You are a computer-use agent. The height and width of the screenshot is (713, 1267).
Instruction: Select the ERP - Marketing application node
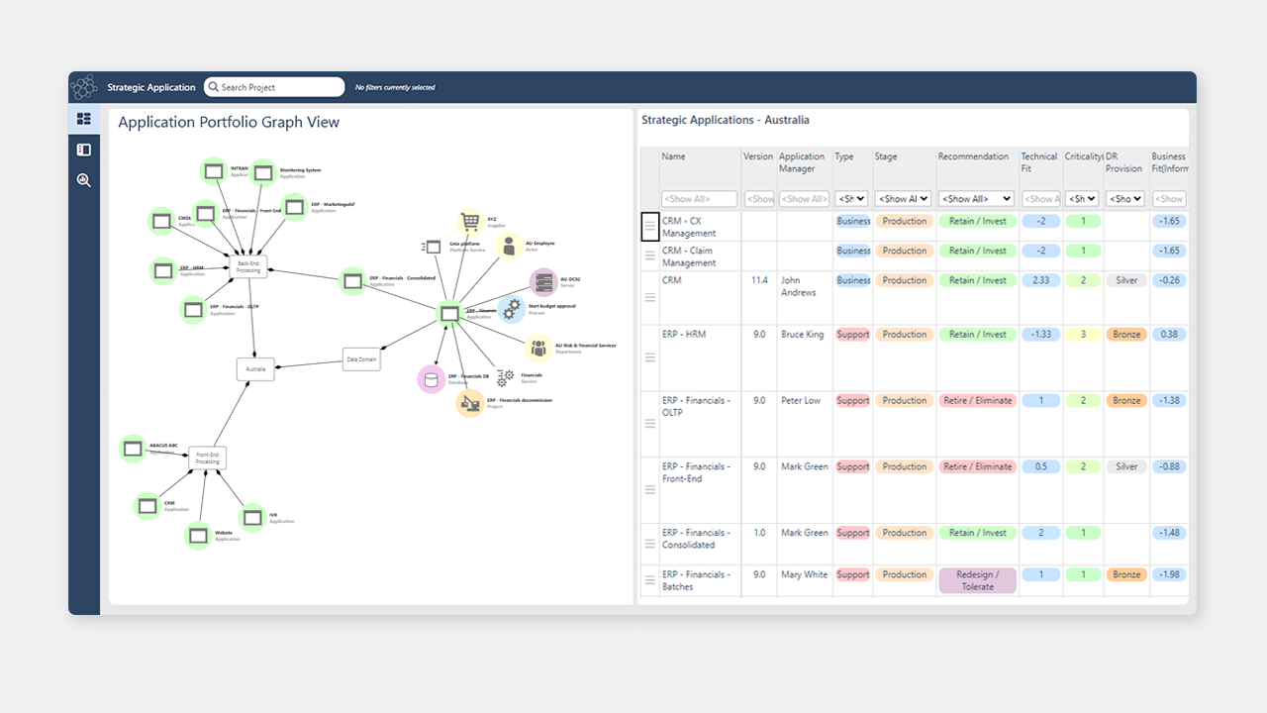pyautogui.click(x=294, y=207)
